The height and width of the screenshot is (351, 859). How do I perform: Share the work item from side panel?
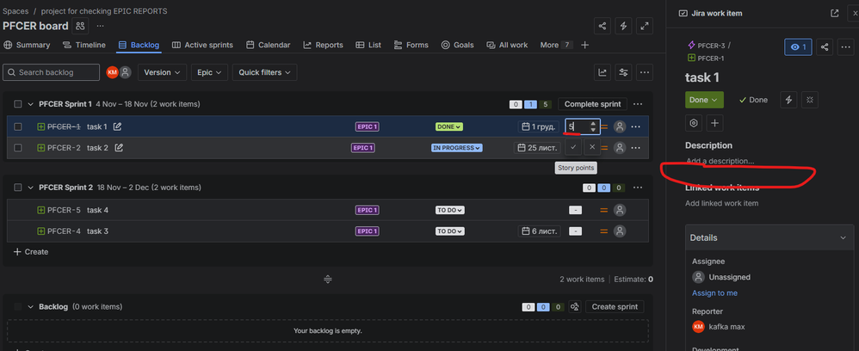825,47
